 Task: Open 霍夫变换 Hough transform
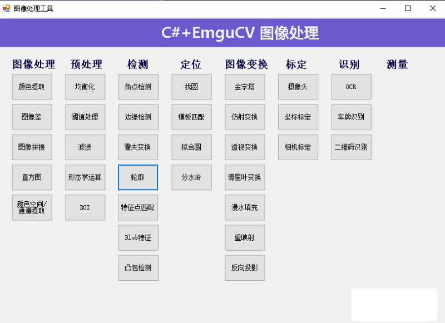138,147
